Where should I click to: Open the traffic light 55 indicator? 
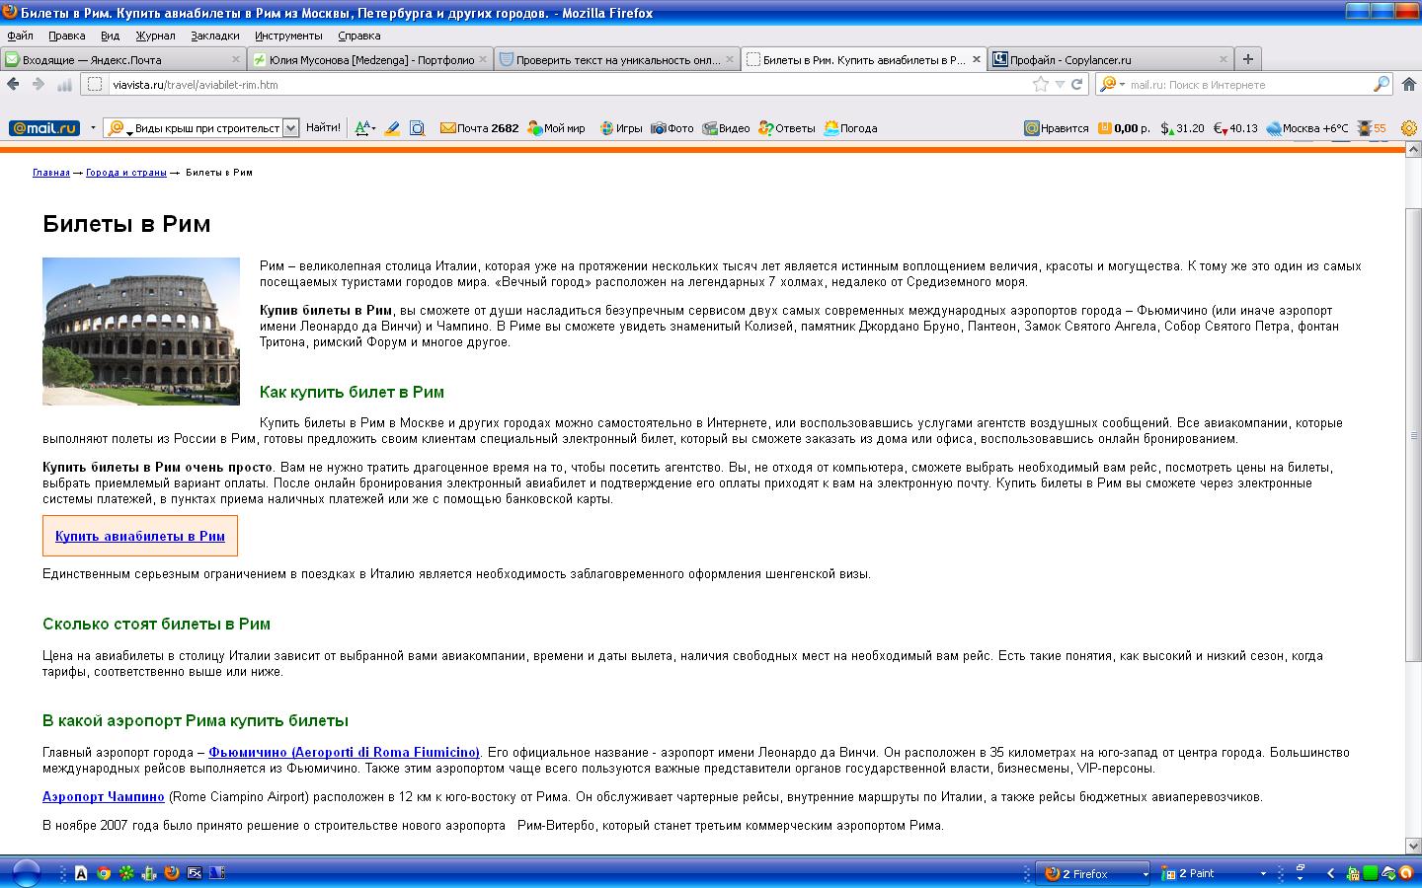pos(1372,127)
